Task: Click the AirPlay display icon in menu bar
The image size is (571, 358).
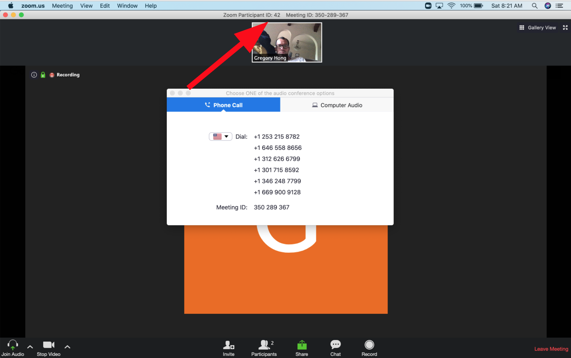Action: pos(439,6)
